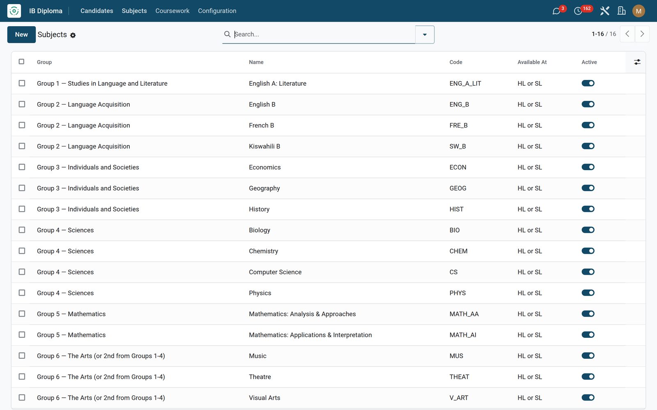Screen dimensions: 657x410
Task: Open the Subjects menu
Action: click(x=134, y=11)
